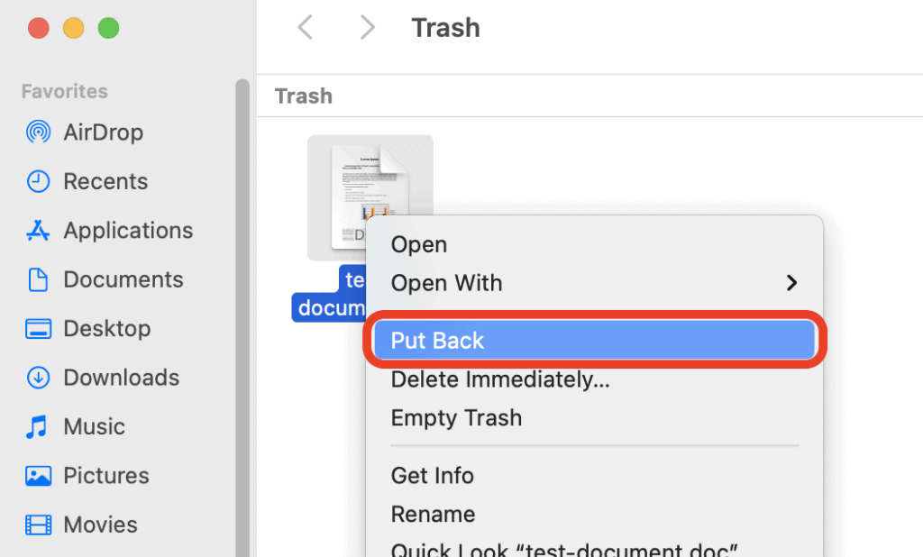This screenshot has width=923, height=557.
Task: Open Recents from Favorites
Action: pos(105,180)
